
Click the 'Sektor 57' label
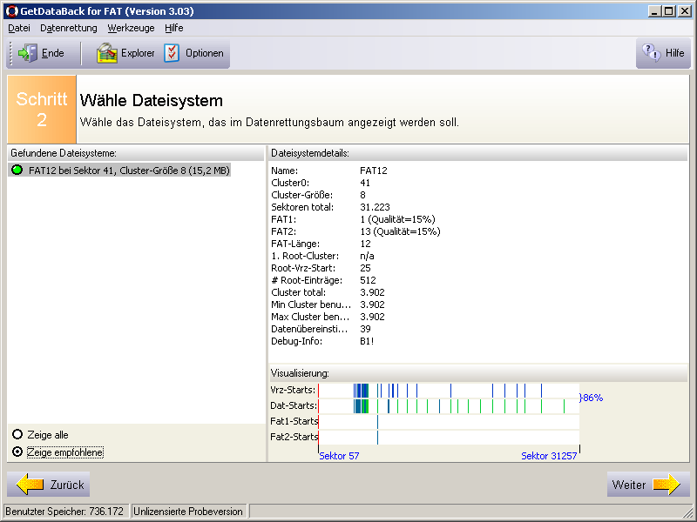[x=339, y=456]
